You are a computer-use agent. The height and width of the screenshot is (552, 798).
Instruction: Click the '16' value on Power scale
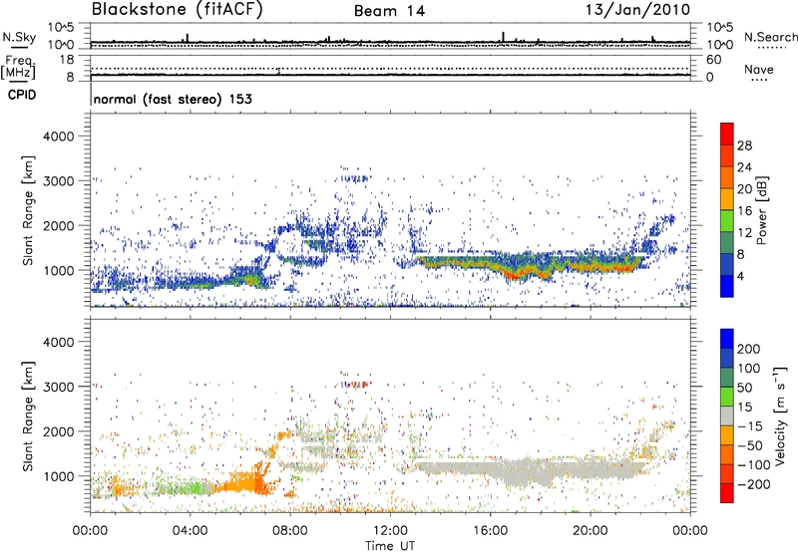tap(744, 211)
